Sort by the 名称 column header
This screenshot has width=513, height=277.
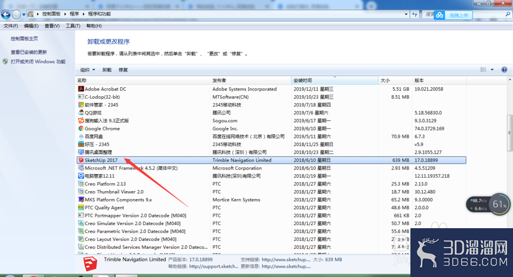point(143,80)
